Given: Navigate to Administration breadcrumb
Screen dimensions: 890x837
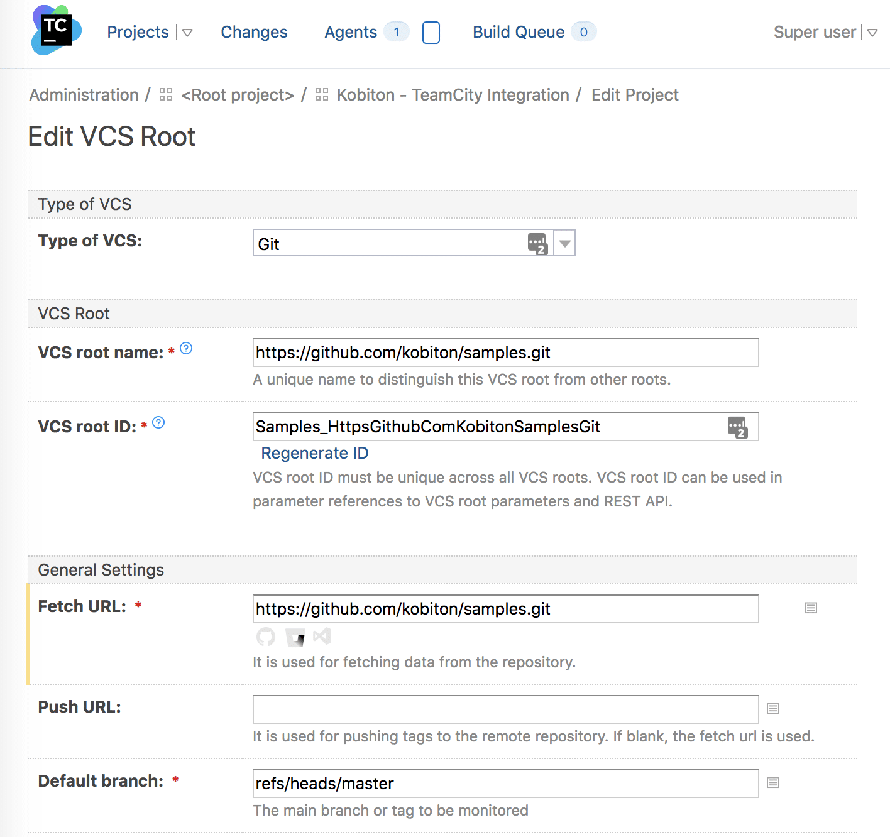Looking at the screenshot, I should [x=84, y=95].
